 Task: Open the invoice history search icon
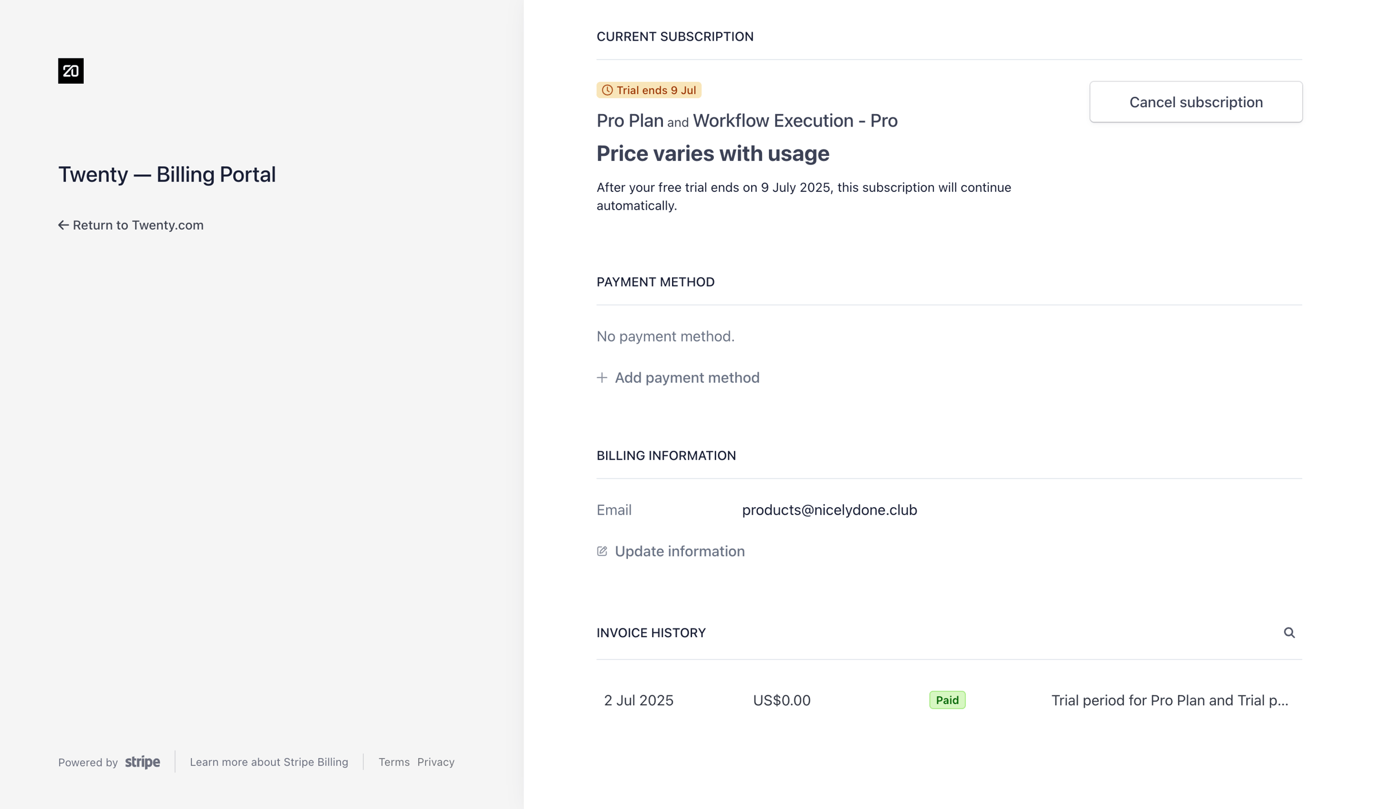click(1289, 633)
